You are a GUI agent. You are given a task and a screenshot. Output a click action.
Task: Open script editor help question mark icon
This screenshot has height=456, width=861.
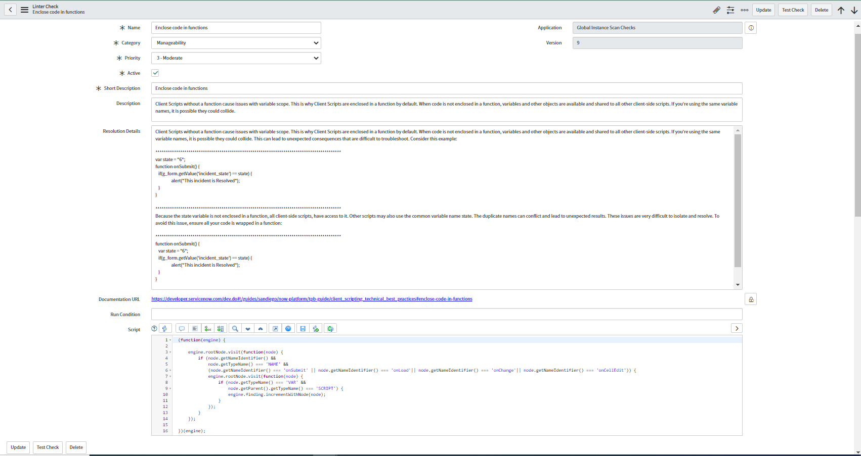[x=154, y=328]
